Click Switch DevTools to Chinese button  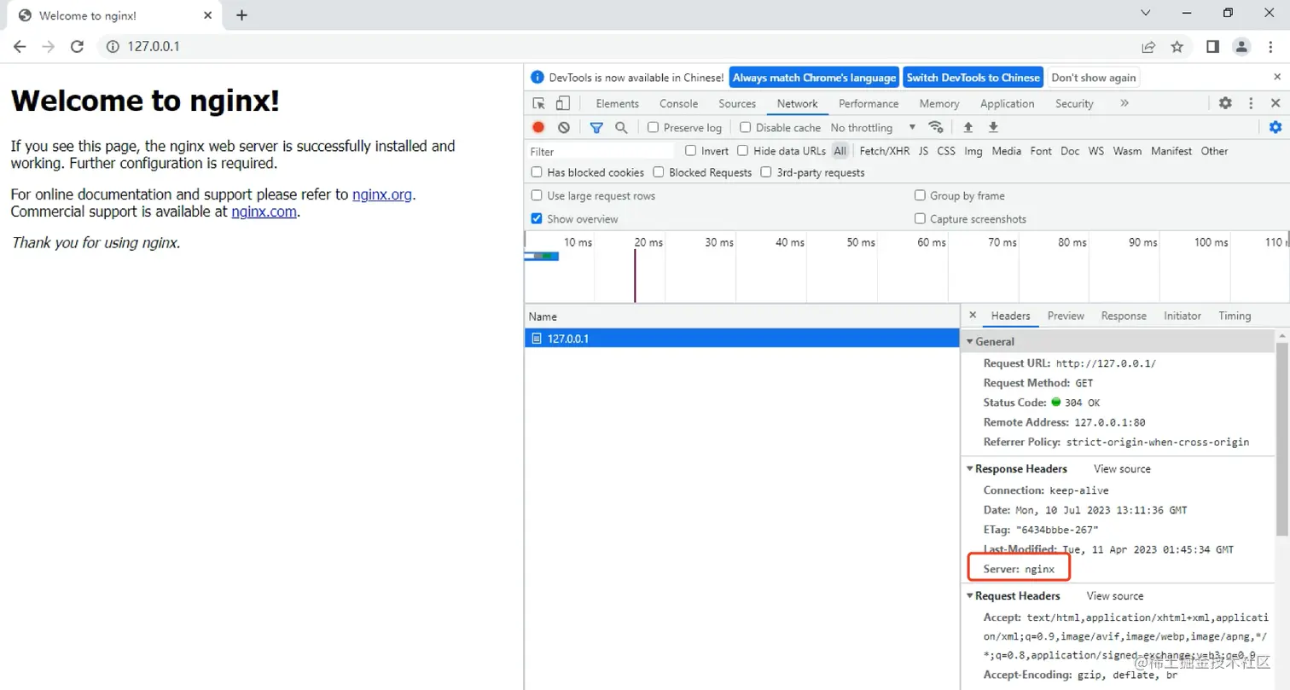(x=973, y=78)
